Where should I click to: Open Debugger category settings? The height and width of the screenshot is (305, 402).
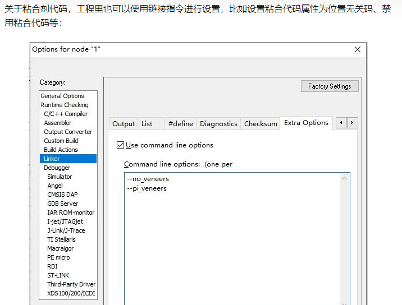(57, 168)
